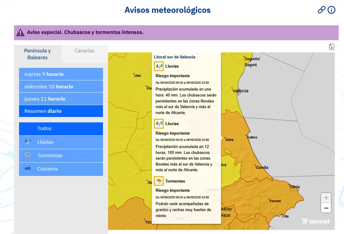Click the Tormentas storm icon in the popup
Image resolution: width=344 pixels, height=234 pixels.
click(159, 181)
